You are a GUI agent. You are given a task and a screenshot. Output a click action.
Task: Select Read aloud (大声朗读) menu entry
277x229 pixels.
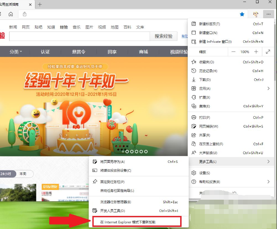click(231, 153)
